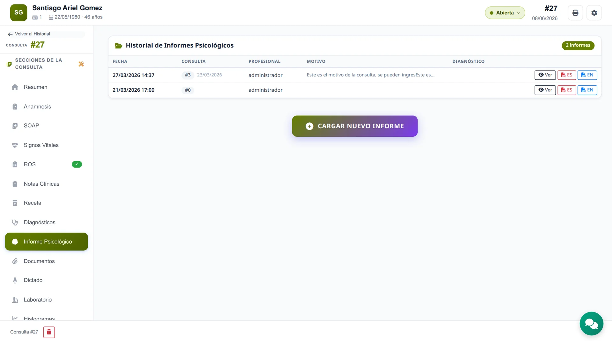Click Cargar Nuevo Informe button
This screenshot has width=612, height=344.
click(355, 126)
